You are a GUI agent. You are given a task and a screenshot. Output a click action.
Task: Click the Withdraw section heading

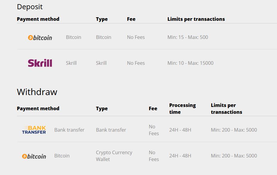pyautogui.click(x=37, y=92)
